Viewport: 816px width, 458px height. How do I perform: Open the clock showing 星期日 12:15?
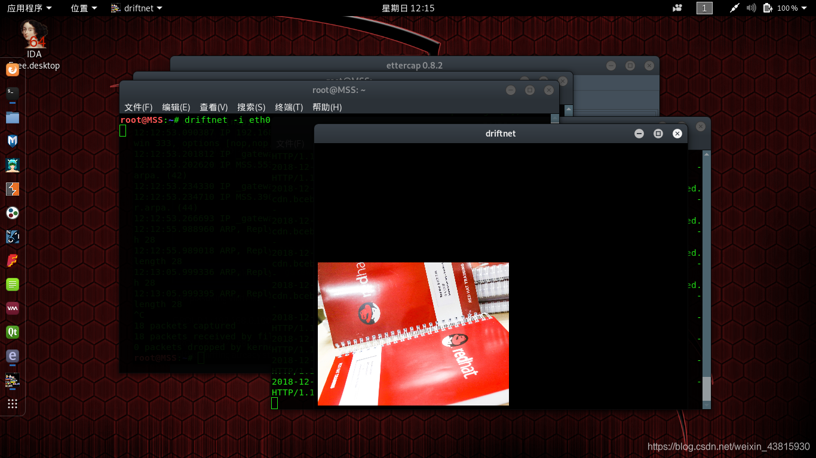pos(408,8)
